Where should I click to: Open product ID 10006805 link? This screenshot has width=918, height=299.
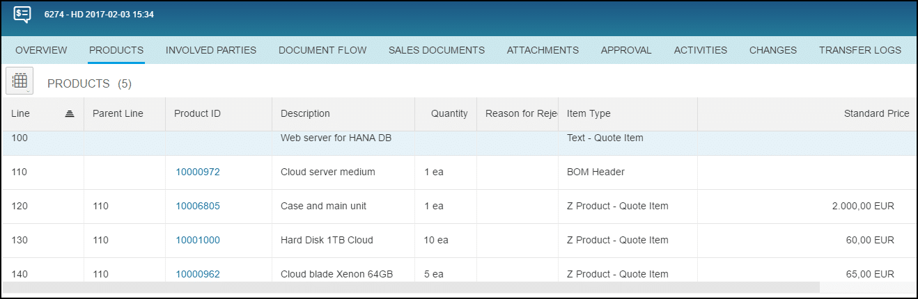198,206
